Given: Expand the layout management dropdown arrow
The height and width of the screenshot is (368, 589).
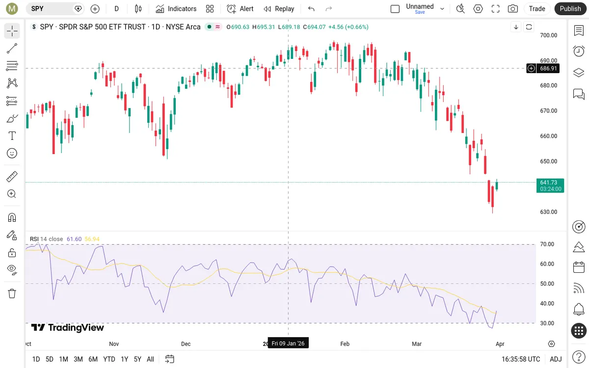Looking at the screenshot, I should [x=442, y=9].
